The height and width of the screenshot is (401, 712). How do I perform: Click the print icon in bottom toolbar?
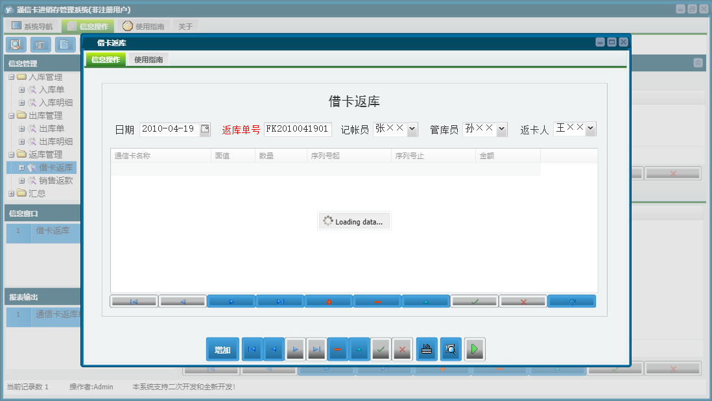coord(427,349)
